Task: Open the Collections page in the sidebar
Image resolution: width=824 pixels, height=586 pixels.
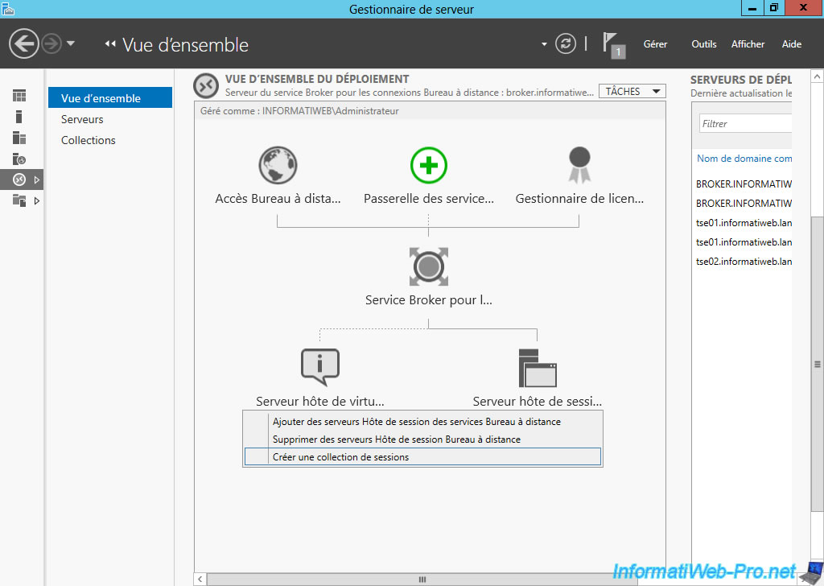Action: pos(89,140)
